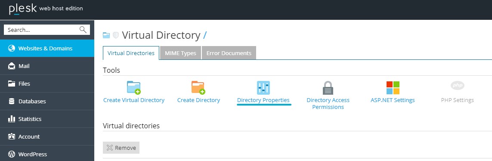Click the Databases cylinder icon
This screenshot has width=492, height=161.
[12, 101]
